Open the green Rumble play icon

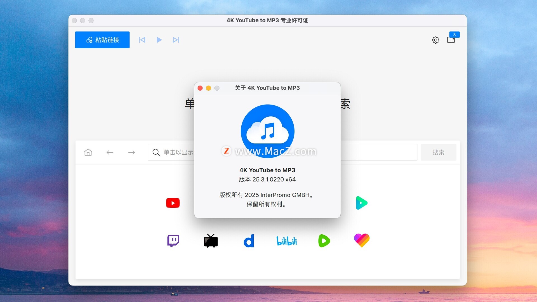click(x=324, y=241)
